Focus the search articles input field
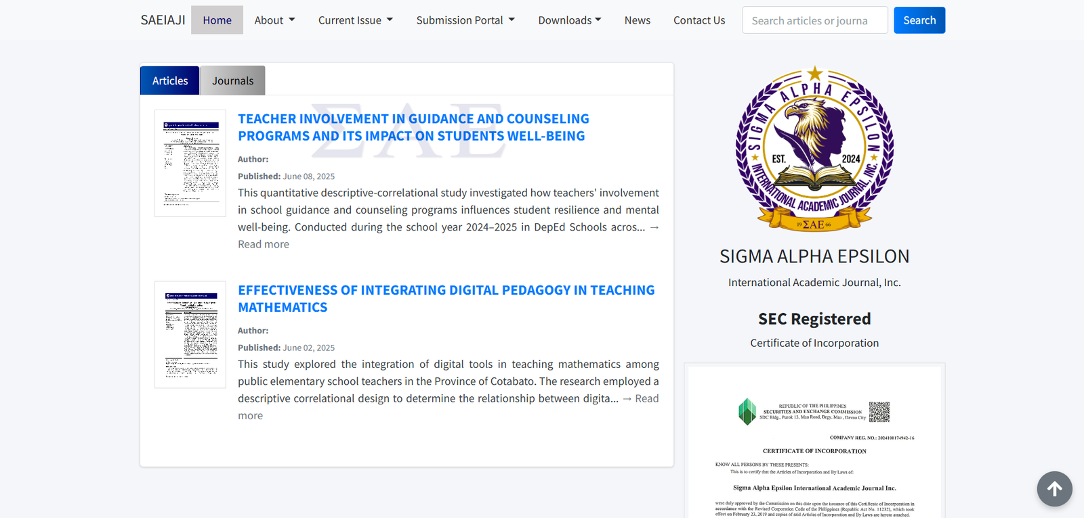This screenshot has width=1084, height=518. tap(814, 20)
